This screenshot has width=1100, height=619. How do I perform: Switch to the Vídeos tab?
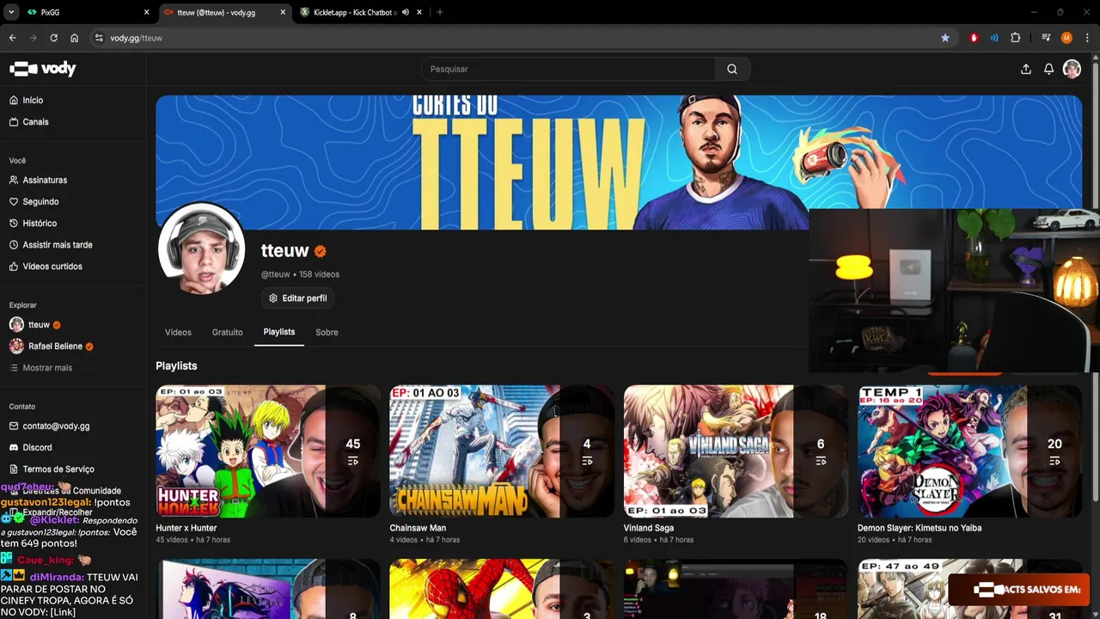[178, 333]
